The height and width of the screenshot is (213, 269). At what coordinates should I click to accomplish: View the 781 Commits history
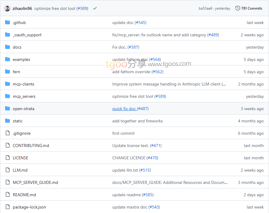(252, 8)
